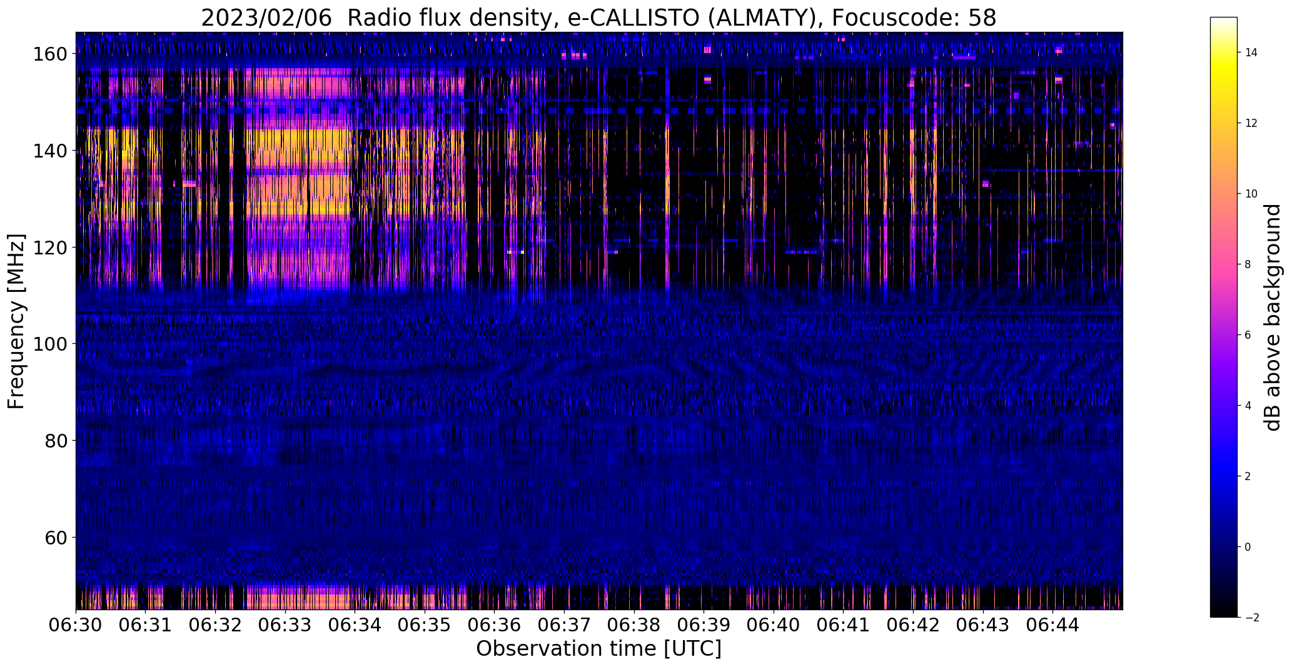Image resolution: width=1292 pixels, height=667 pixels.
Task: Click the 06:36 time tick label
Action: click(495, 624)
